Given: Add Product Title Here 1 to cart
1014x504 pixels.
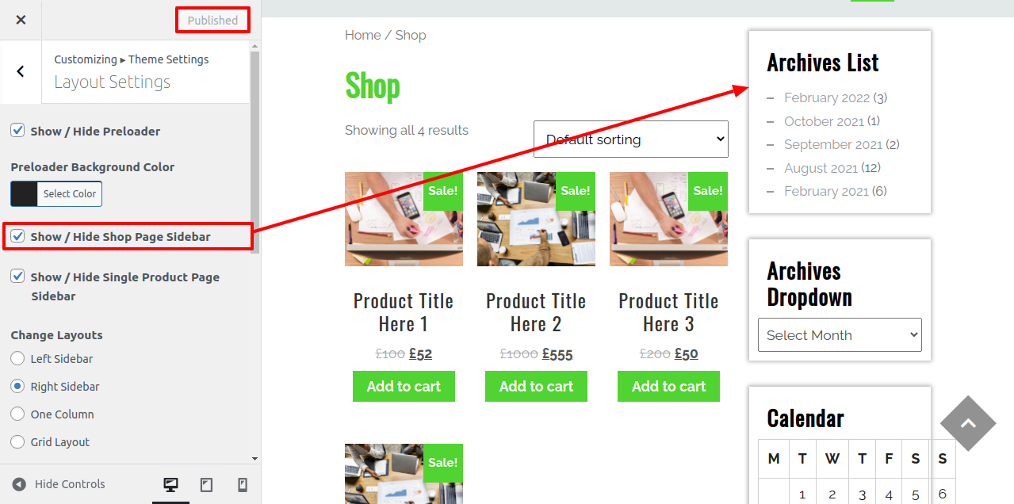Looking at the screenshot, I should pos(404,386).
